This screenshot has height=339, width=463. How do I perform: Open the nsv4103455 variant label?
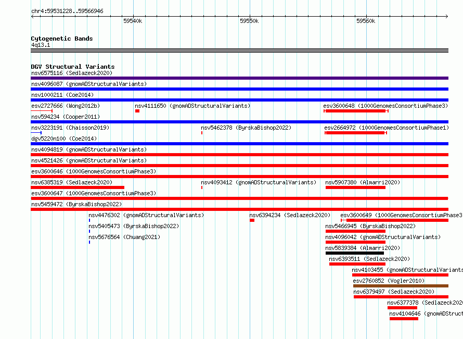click(x=407, y=270)
